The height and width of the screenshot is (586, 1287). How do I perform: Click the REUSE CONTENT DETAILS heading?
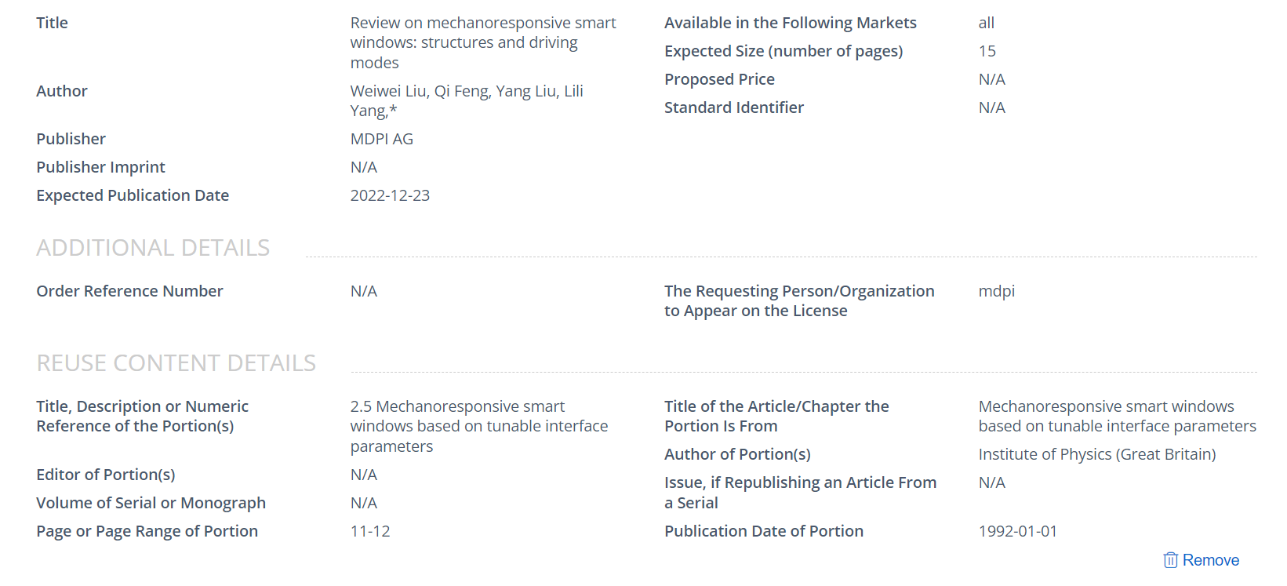point(176,363)
